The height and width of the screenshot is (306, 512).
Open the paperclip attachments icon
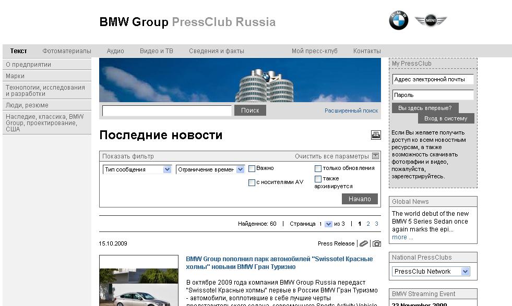tap(364, 243)
